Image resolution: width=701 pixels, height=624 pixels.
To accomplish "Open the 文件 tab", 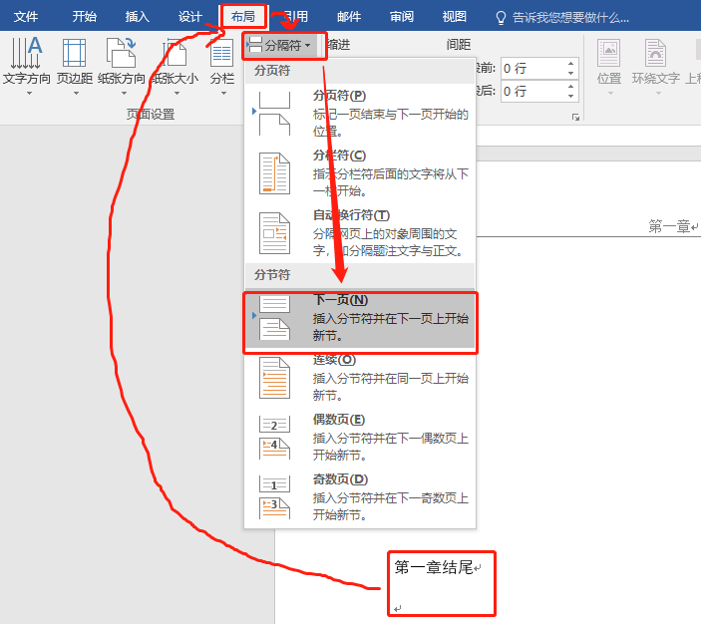I will click(26, 17).
